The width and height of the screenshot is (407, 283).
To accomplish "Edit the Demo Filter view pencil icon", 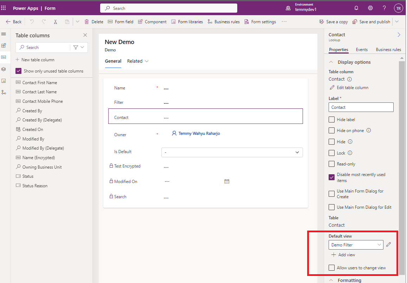I will click(x=389, y=245).
